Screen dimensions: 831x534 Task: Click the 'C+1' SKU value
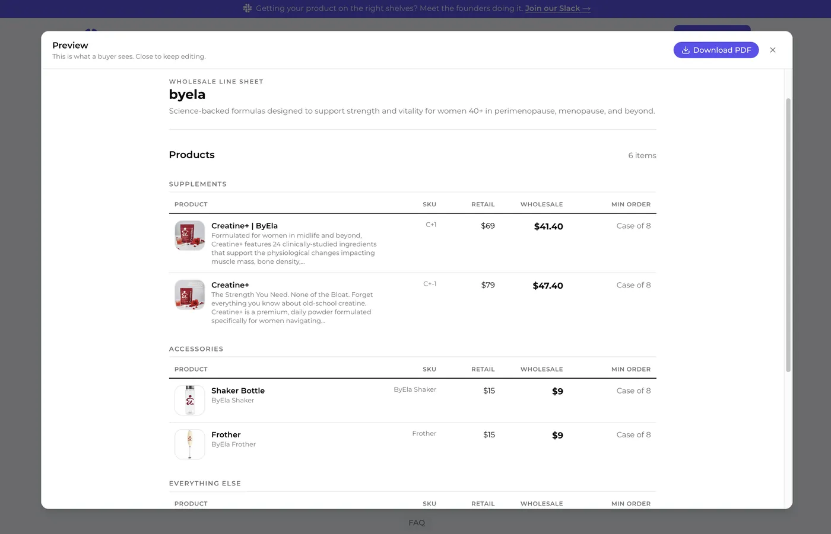(431, 225)
